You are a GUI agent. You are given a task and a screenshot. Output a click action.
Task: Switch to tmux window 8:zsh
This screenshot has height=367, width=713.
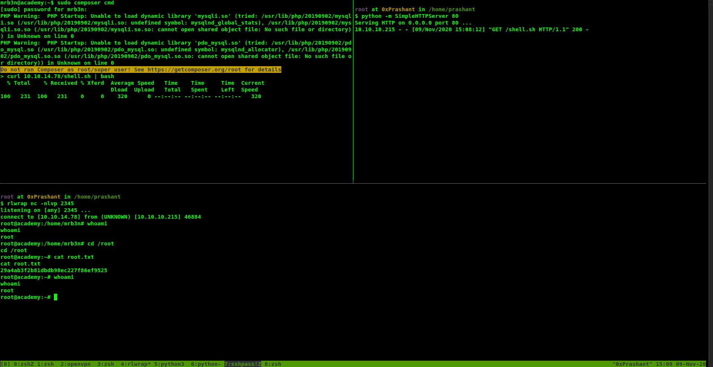point(273,364)
